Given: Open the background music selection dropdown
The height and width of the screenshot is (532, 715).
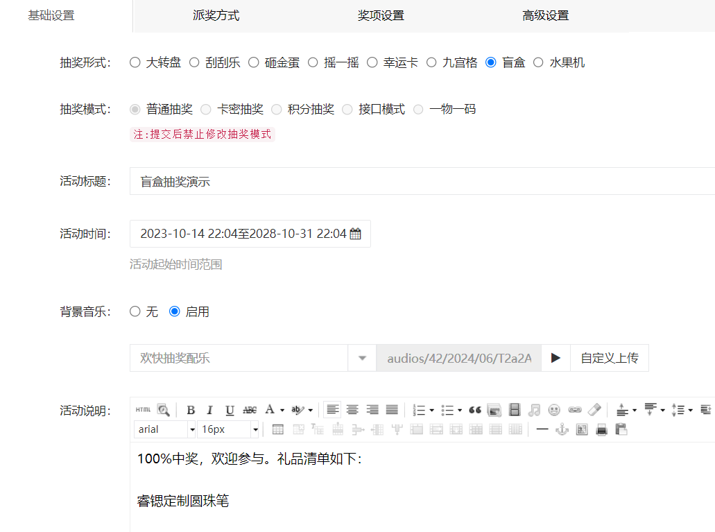Looking at the screenshot, I should [x=362, y=358].
